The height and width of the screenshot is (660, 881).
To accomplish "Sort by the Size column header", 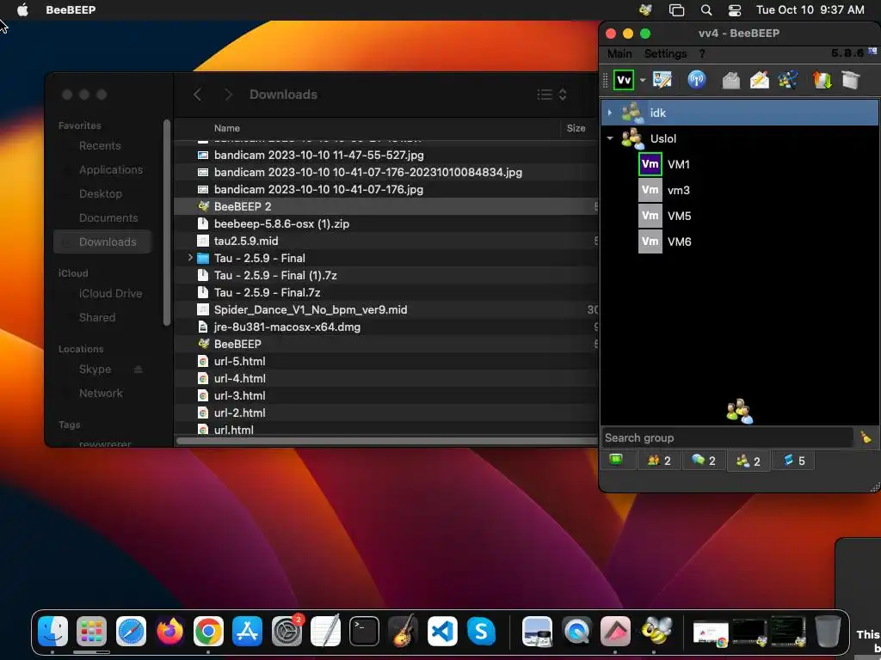I will tap(576, 128).
